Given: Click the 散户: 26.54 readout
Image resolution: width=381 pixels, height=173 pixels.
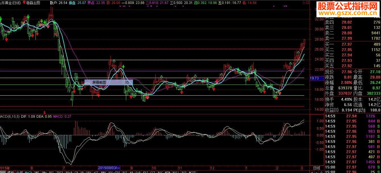Looking at the screenshot, I should [59, 3].
